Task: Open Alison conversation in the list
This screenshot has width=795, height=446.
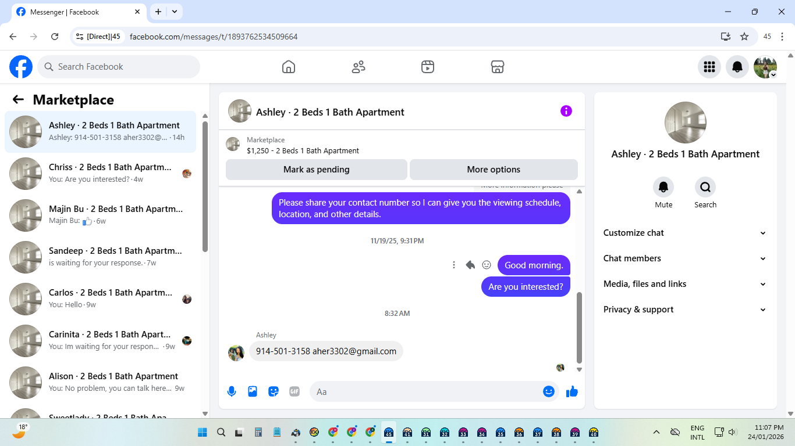Action: 100,383
